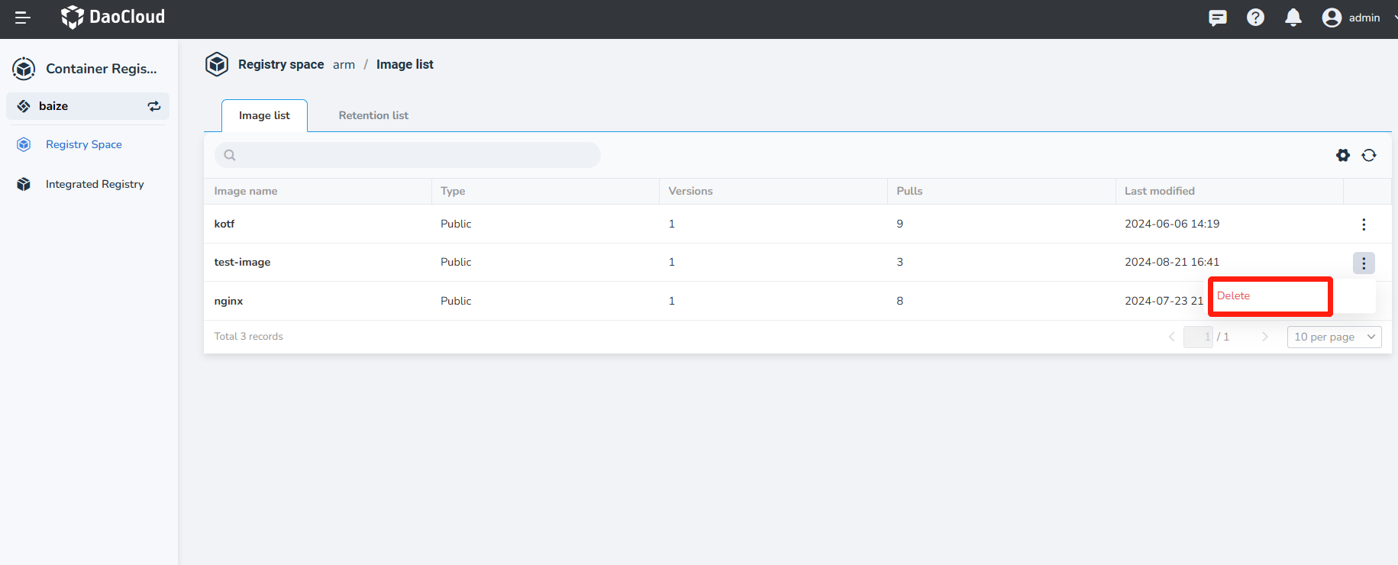Open the 10 per page dropdown
1398x565 pixels.
click(x=1334, y=337)
